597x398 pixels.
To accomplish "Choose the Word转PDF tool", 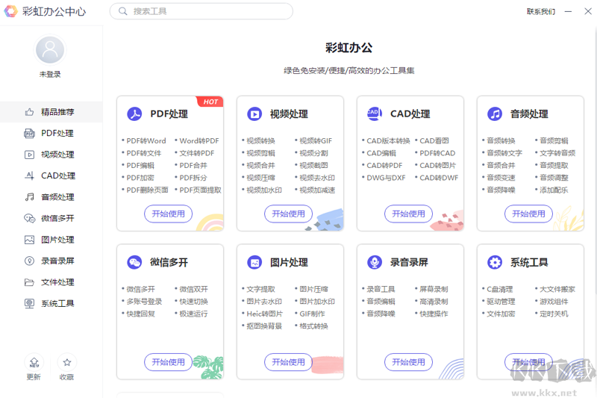I will 199,141.
